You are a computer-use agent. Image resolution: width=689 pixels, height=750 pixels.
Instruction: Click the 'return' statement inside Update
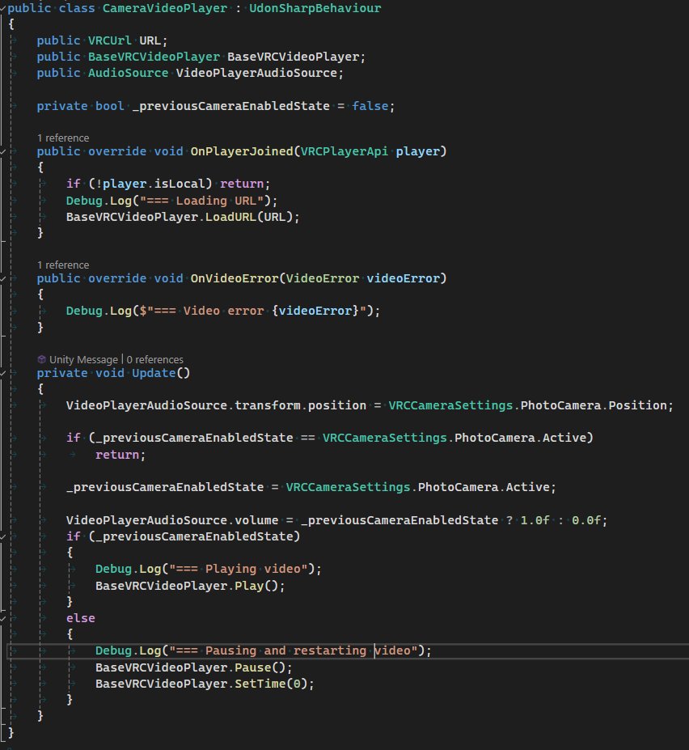click(117, 455)
